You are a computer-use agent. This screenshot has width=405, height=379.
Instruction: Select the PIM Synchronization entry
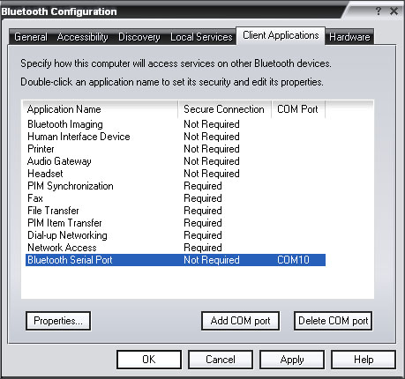pyautogui.click(x=176, y=186)
